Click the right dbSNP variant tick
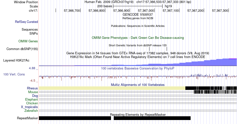Screen dimensions: 237x124 tap(167, 49)
